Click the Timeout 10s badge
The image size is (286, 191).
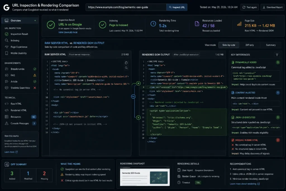pos(198,182)
